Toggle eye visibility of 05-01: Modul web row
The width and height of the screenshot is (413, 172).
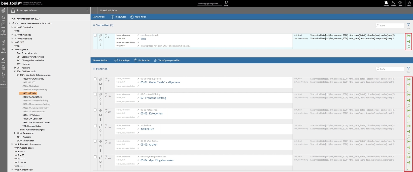(100, 84)
